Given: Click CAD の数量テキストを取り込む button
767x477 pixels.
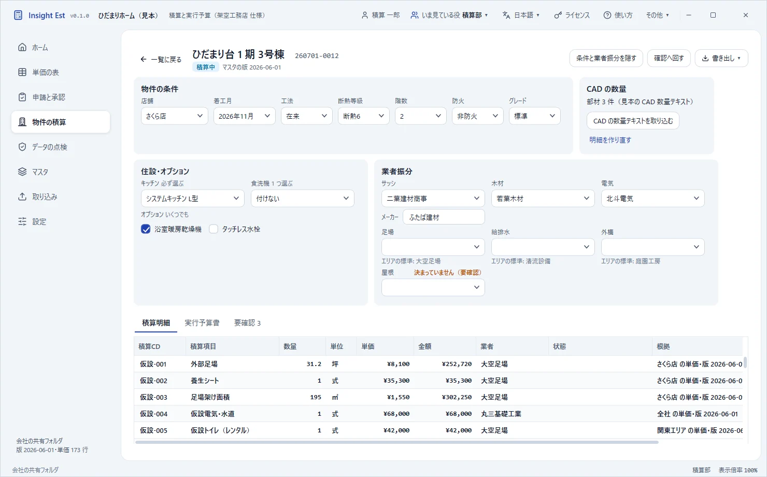Looking at the screenshot, I should pos(633,121).
